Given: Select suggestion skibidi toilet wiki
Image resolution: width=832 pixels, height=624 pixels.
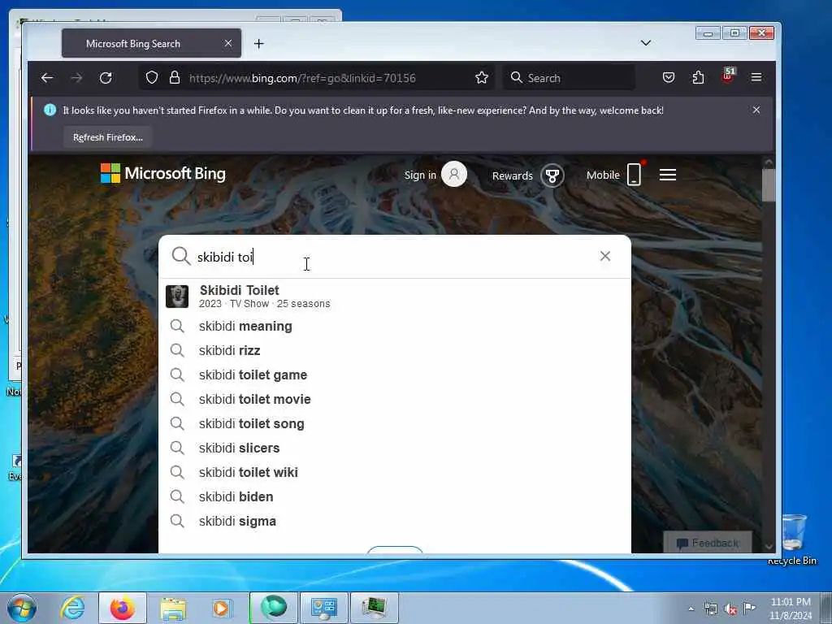Looking at the screenshot, I should click(x=395, y=472).
